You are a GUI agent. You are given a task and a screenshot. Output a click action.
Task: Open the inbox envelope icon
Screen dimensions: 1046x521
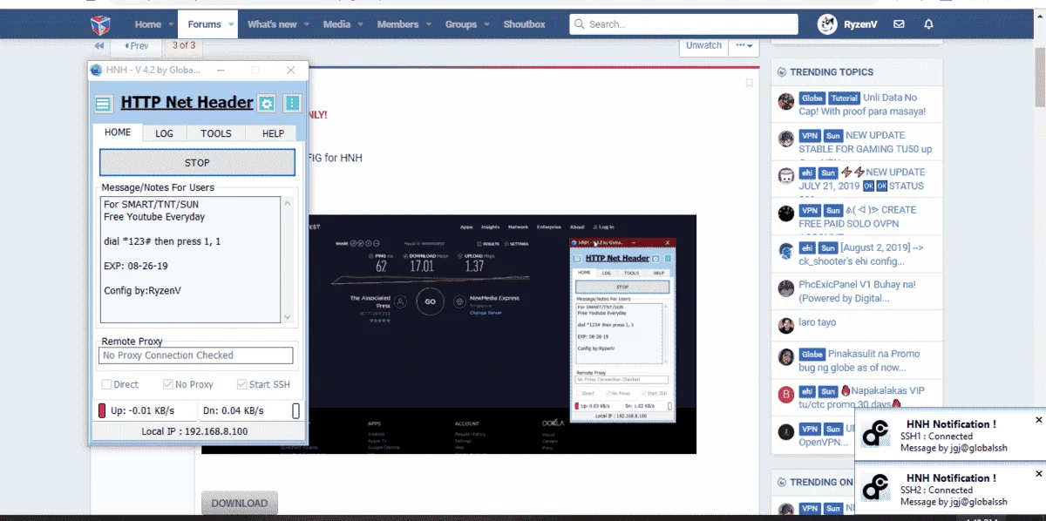[899, 24]
